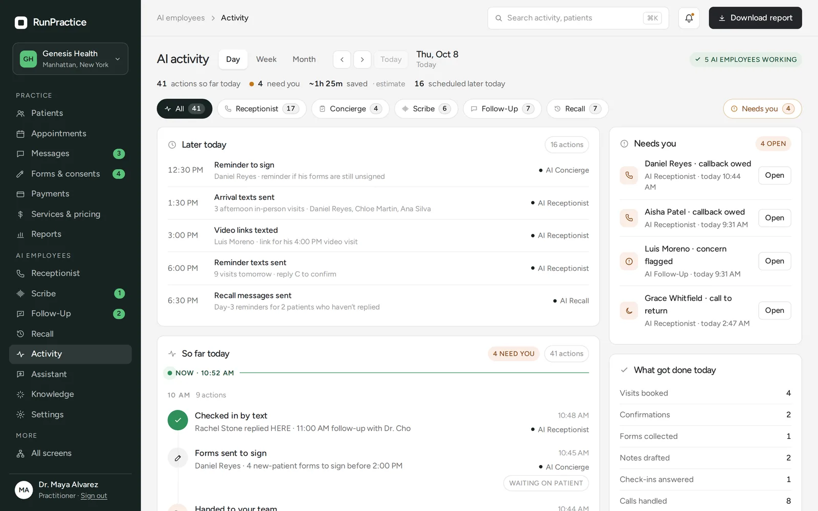Click the RunPractice logo icon
818x511 pixels.
[x=21, y=22]
